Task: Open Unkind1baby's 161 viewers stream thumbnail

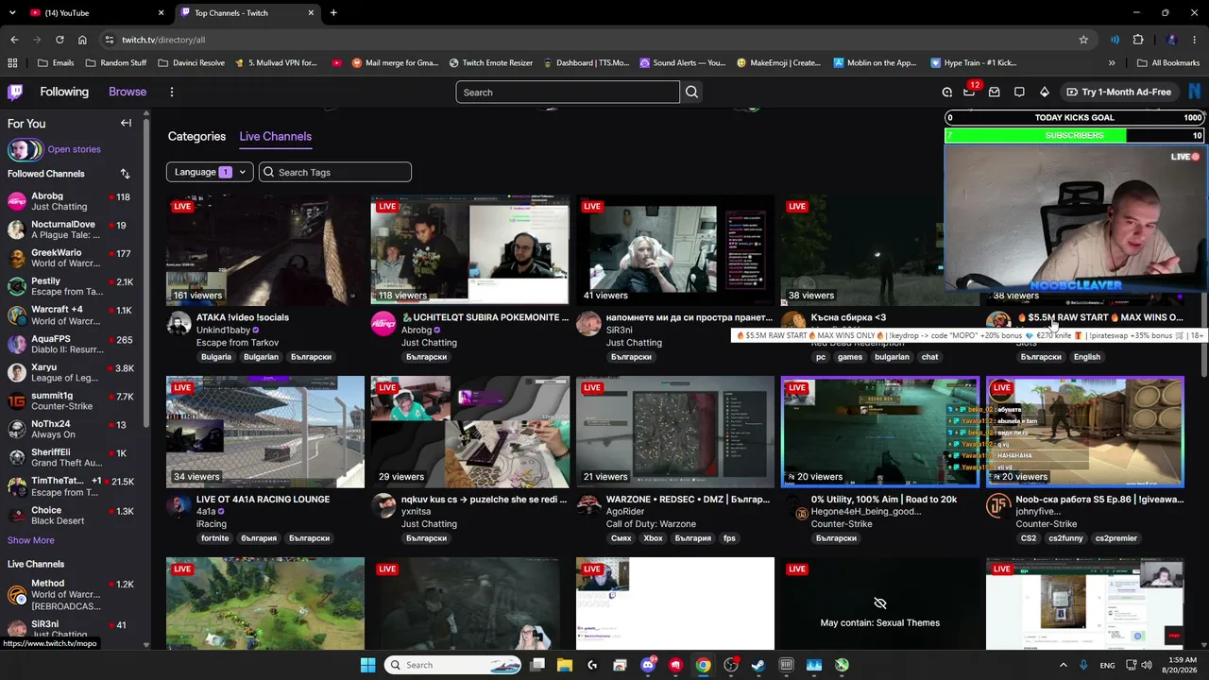Action: pyautogui.click(x=265, y=250)
